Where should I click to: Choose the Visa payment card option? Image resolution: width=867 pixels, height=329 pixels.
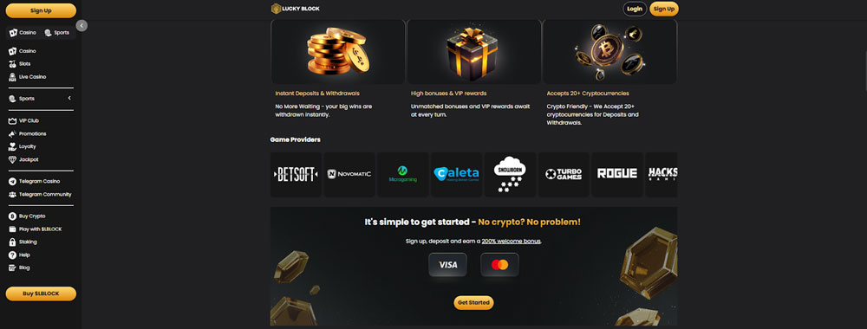pos(448,264)
